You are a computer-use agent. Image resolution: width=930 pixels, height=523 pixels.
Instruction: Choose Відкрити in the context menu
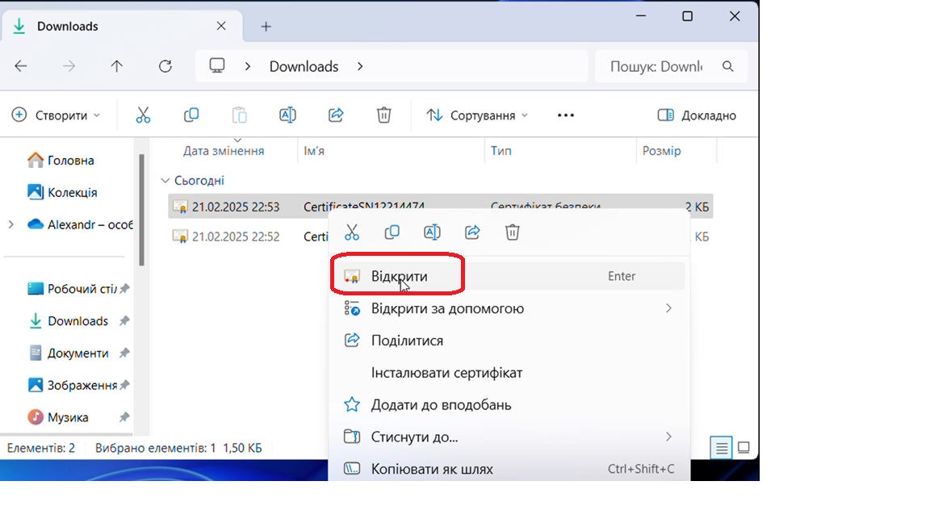(x=400, y=276)
